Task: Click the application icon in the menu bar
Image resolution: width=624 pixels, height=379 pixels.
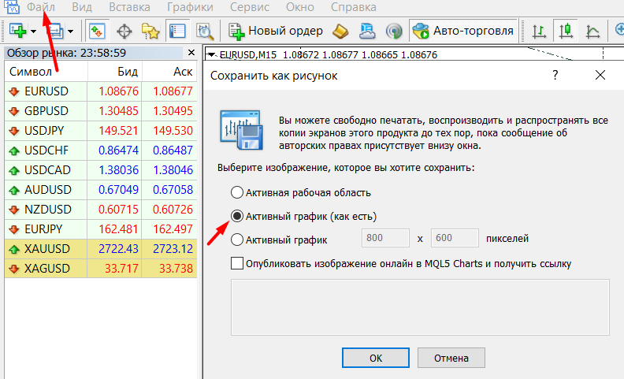Action: tap(12, 7)
